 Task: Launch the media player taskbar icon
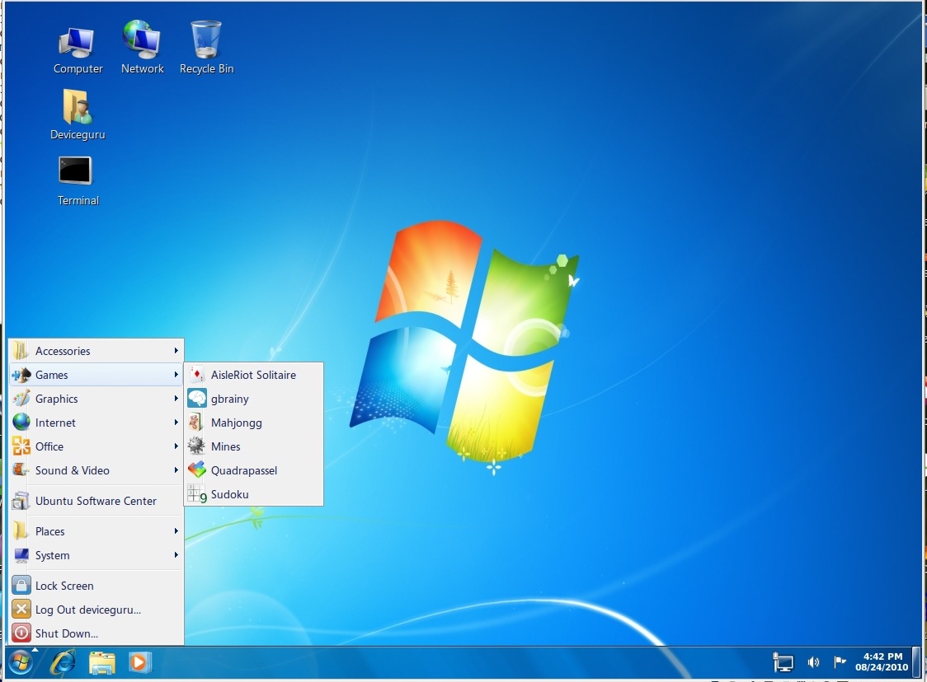pyautogui.click(x=140, y=662)
